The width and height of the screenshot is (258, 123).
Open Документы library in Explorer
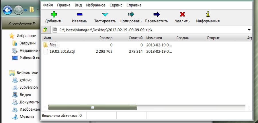(x=26, y=102)
